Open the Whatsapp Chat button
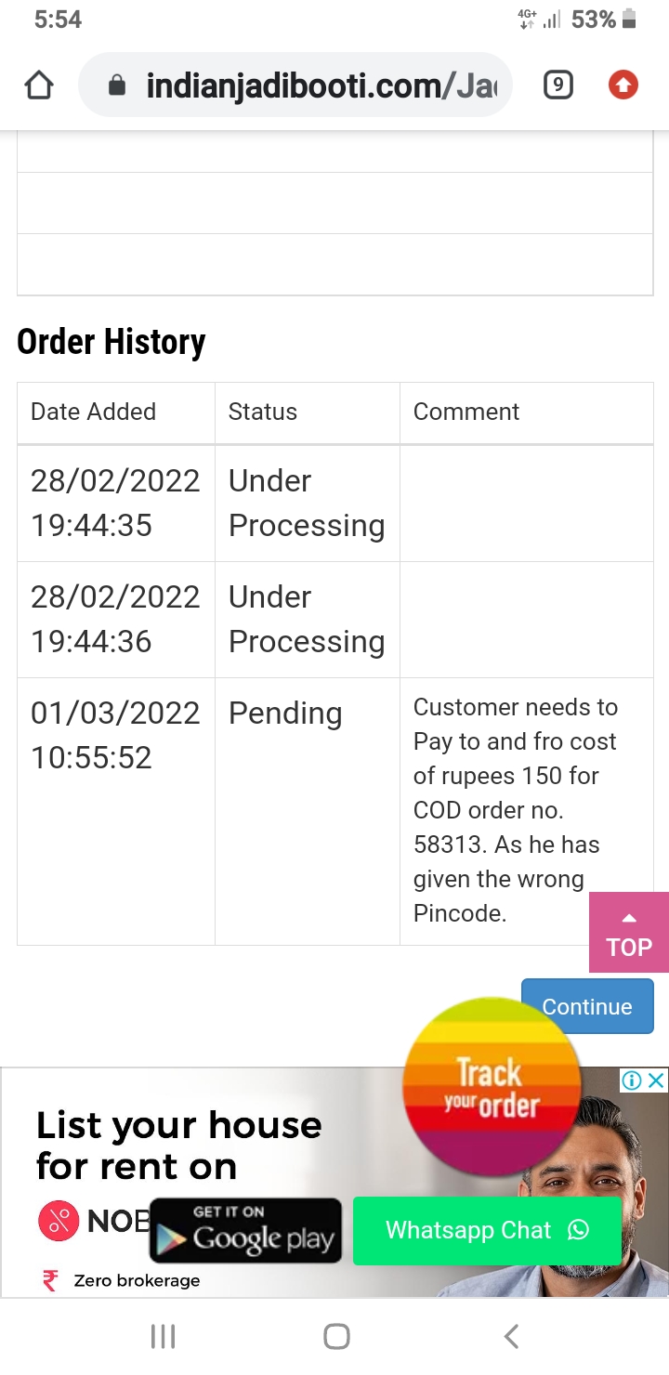The height and width of the screenshot is (1375, 669). (486, 1230)
